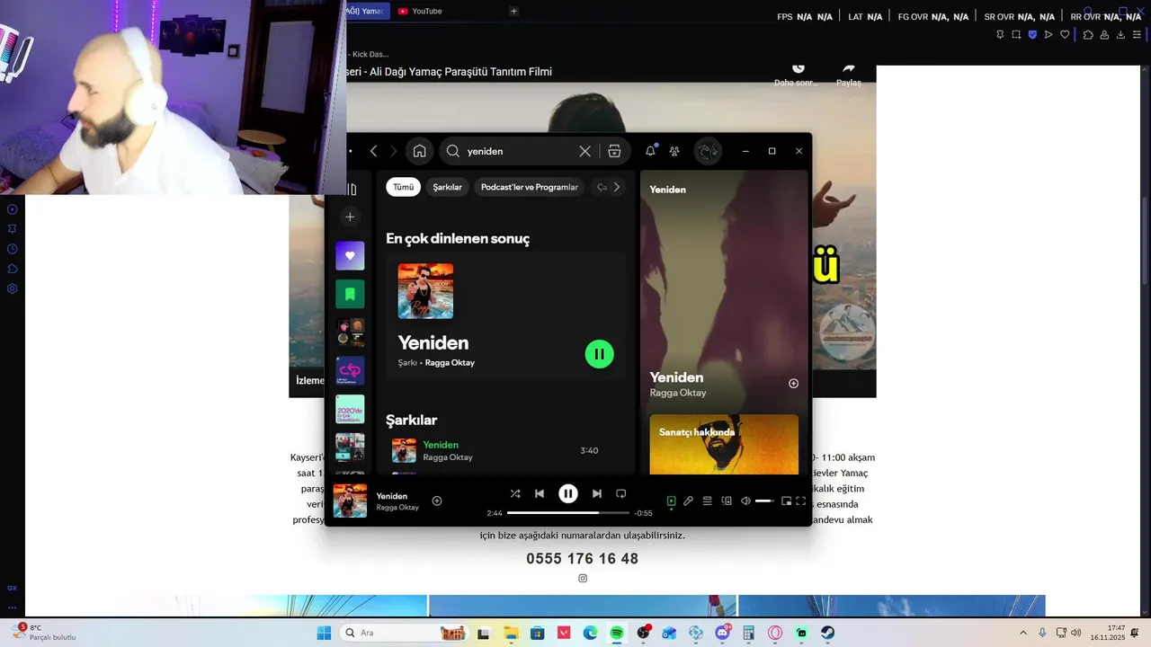Pause the top result Yeniden
This screenshot has width=1151, height=647.
[x=599, y=354]
